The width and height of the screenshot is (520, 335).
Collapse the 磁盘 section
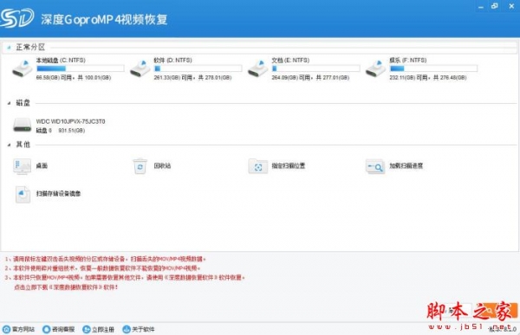point(9,103)
